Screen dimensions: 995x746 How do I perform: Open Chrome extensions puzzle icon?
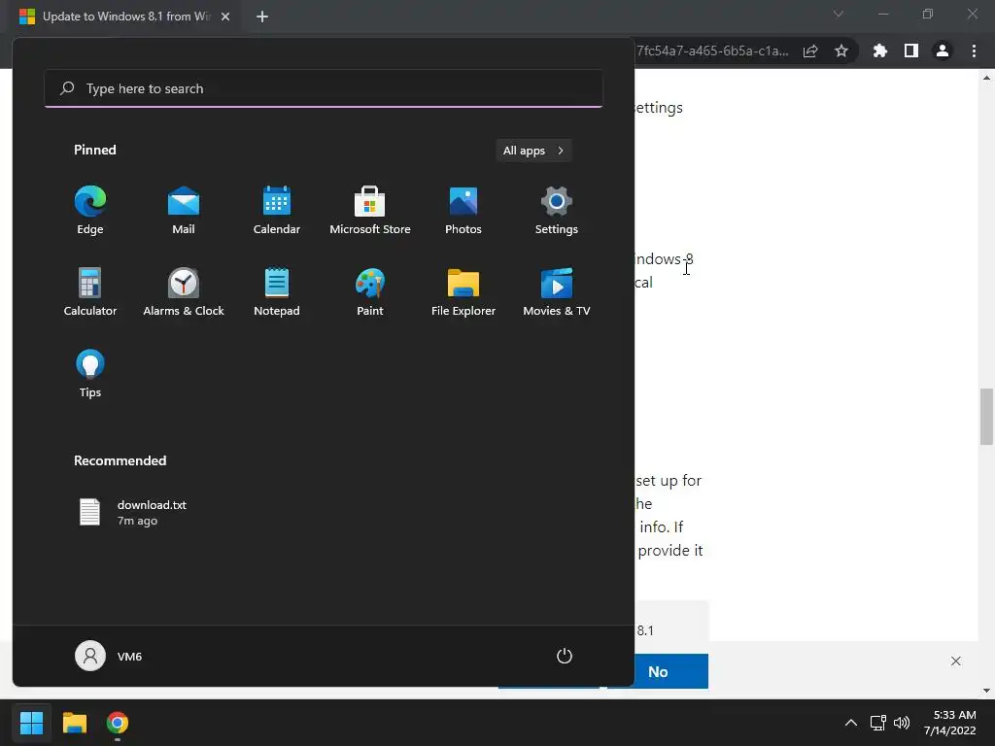(879, 51)
